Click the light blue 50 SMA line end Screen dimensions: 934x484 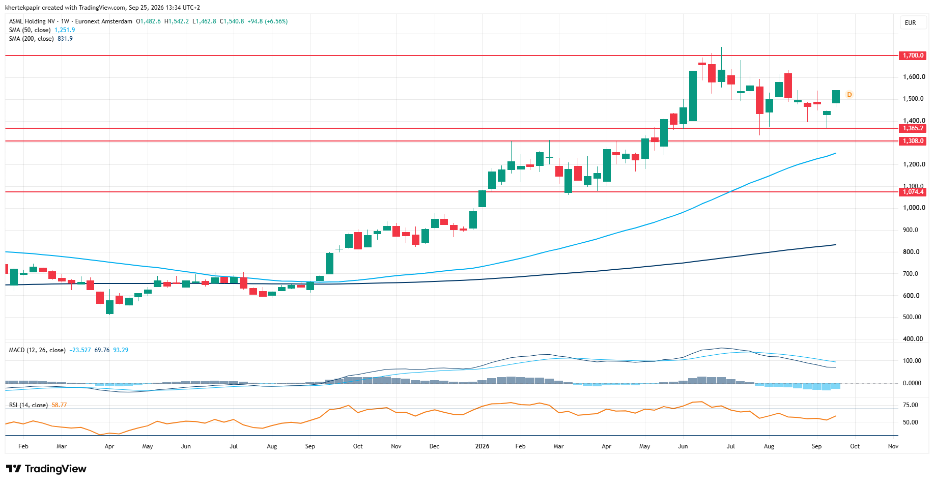(835, 153)
